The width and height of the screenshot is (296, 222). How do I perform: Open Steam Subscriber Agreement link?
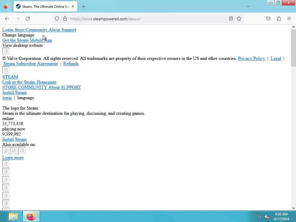click(31, 64)
